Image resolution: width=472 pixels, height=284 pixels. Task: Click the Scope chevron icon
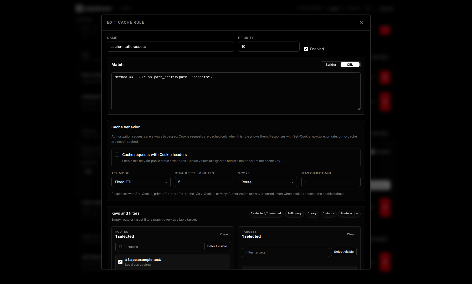click(293, 182)
